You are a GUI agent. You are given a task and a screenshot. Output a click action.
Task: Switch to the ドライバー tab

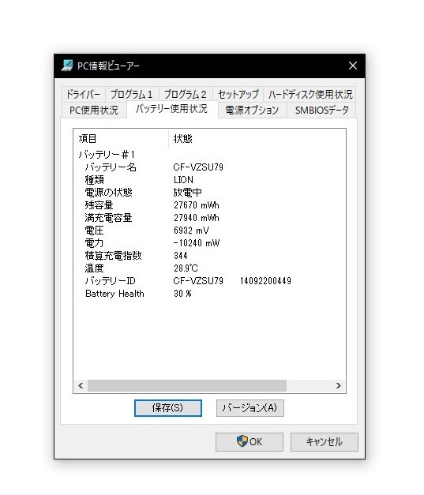tap(84, 94)
